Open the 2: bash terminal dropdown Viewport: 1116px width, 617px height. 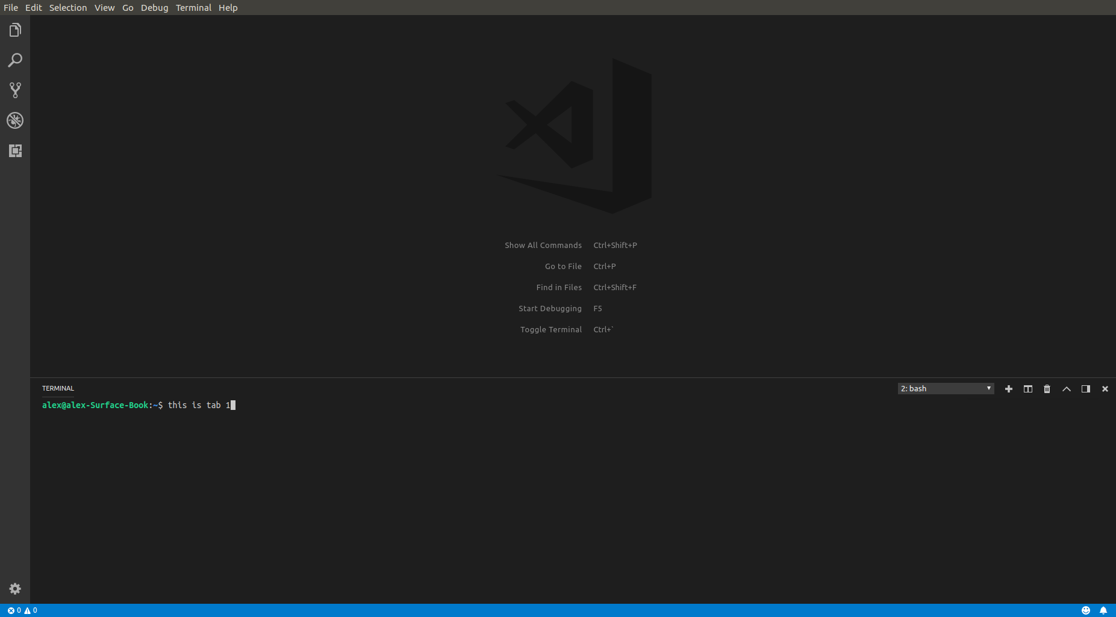[x=944, y=388]
